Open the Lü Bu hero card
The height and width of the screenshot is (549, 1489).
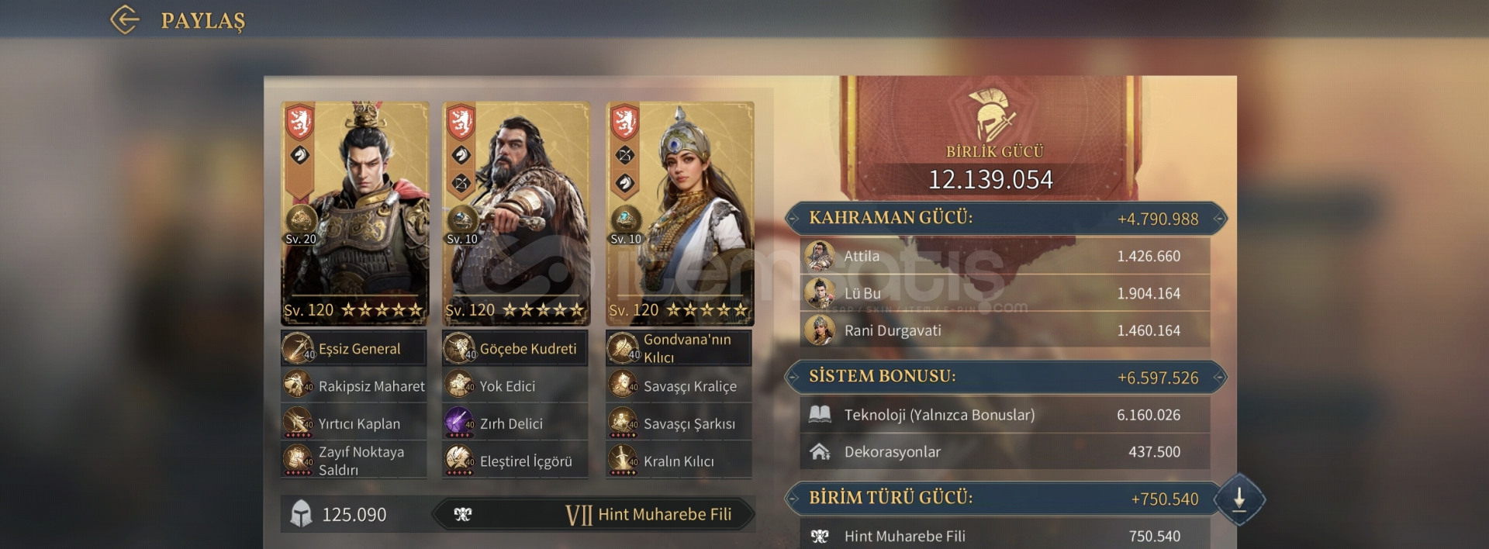[x=354, y=213]
